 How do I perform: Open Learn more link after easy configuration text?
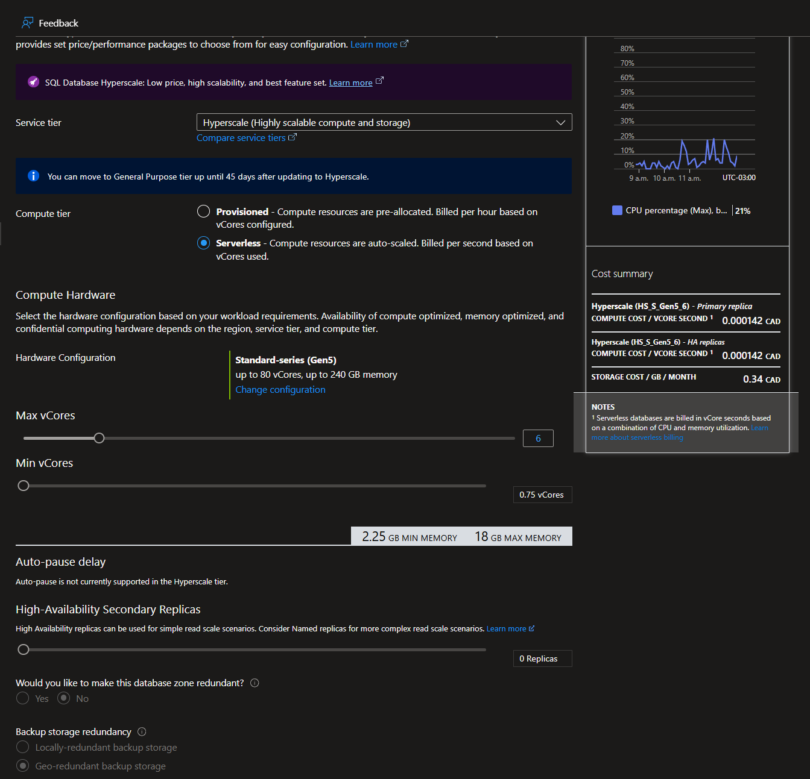tap(374, 45)
